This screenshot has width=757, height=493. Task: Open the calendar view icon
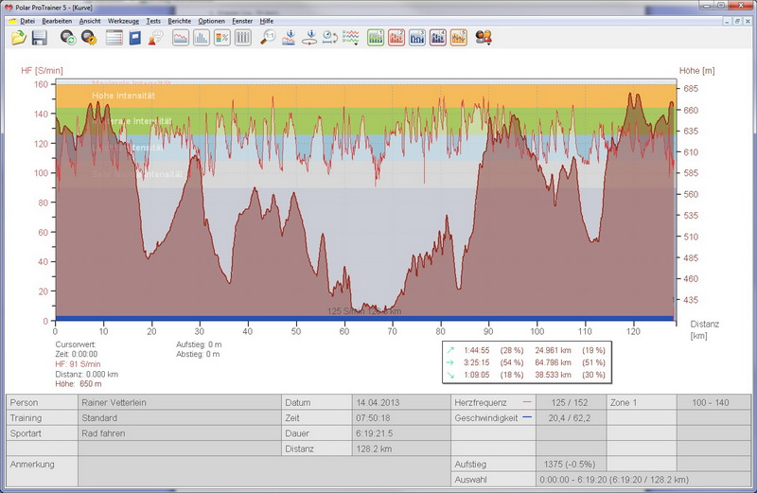(x=114, y=38)
